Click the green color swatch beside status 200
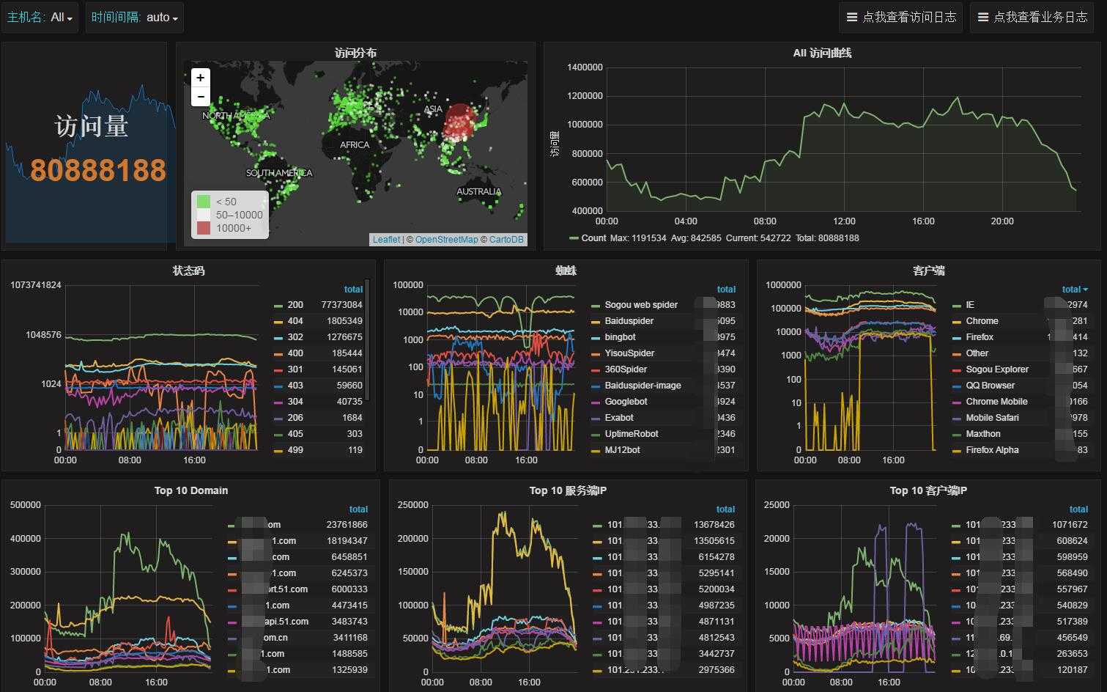 [x=278, y=306]
